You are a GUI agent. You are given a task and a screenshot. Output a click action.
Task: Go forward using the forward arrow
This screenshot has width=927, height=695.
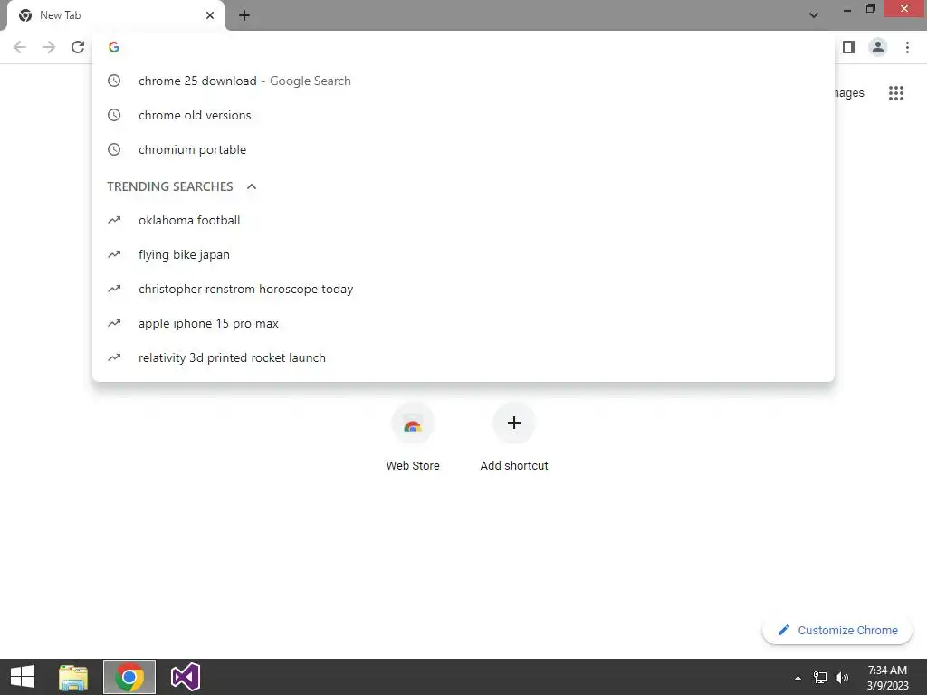[x=49, y=47]
